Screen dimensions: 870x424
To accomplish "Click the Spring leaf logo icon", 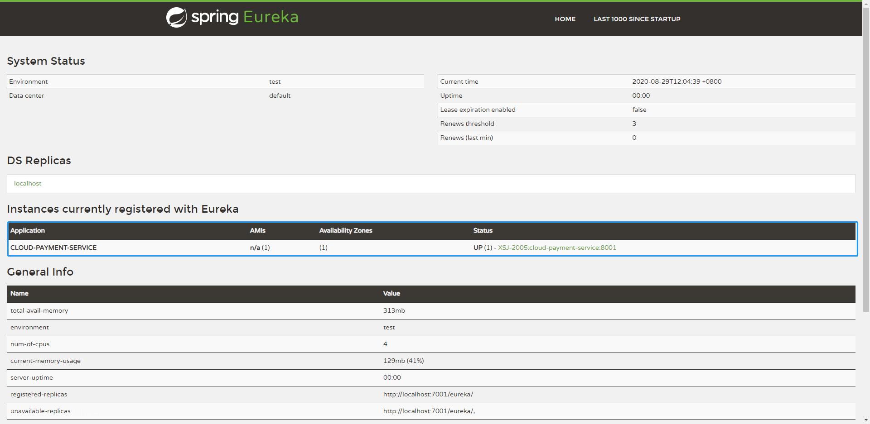I will tap(176, 18).
